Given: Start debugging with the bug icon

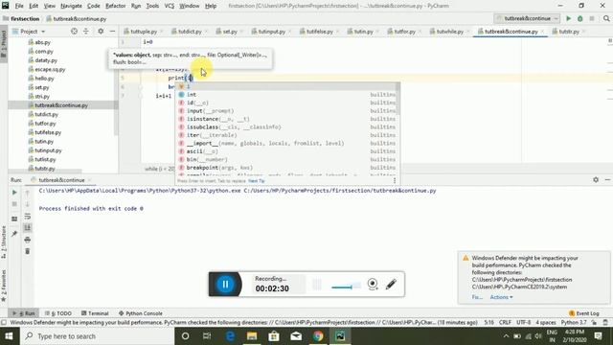Looking at the screenshot, I should 580,18.
